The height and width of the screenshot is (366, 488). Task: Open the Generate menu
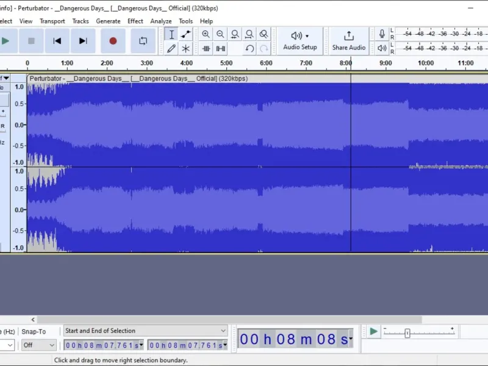click(108, 21)
